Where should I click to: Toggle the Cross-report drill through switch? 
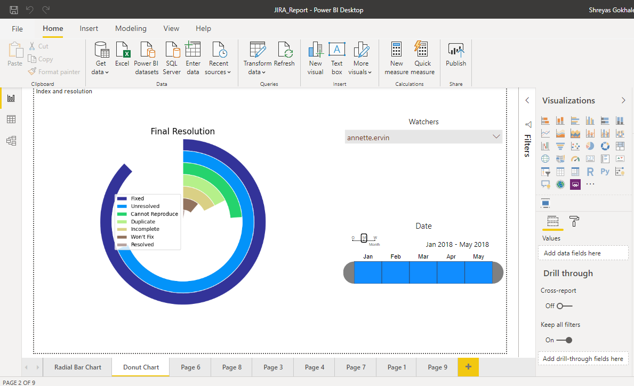pos(564,306)
